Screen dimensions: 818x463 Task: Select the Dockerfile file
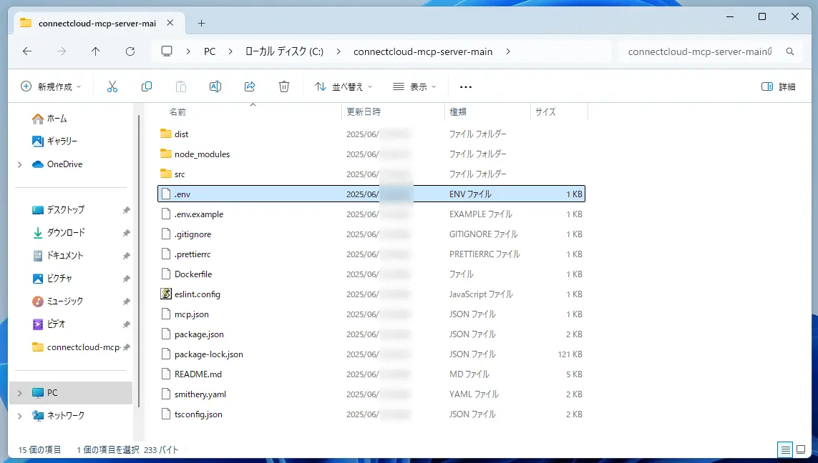click(371, 274)
